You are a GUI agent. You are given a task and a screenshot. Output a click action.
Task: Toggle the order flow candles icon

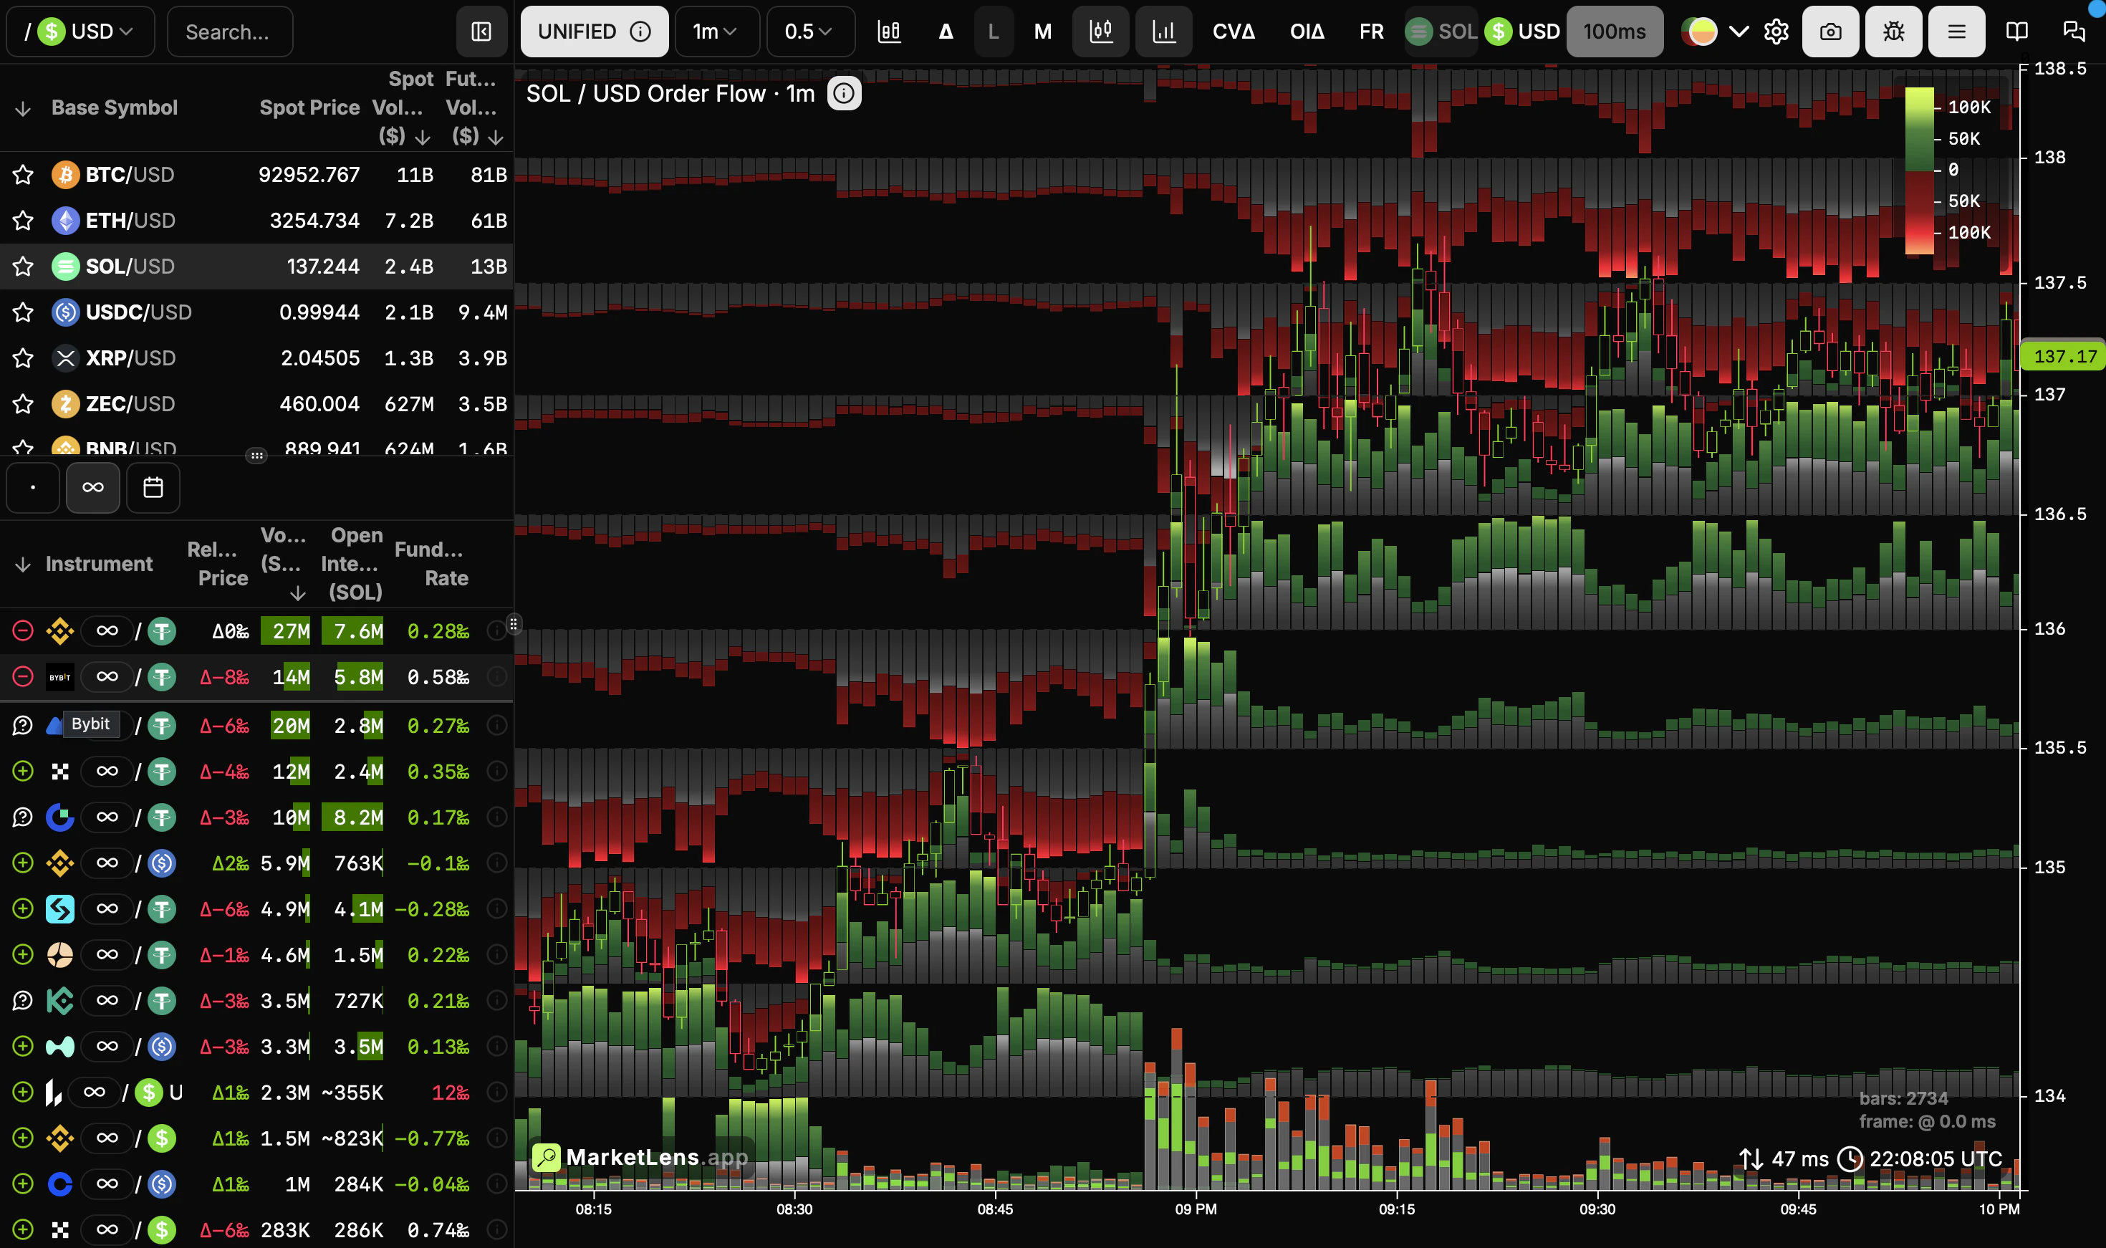(x=1100, y=32)
